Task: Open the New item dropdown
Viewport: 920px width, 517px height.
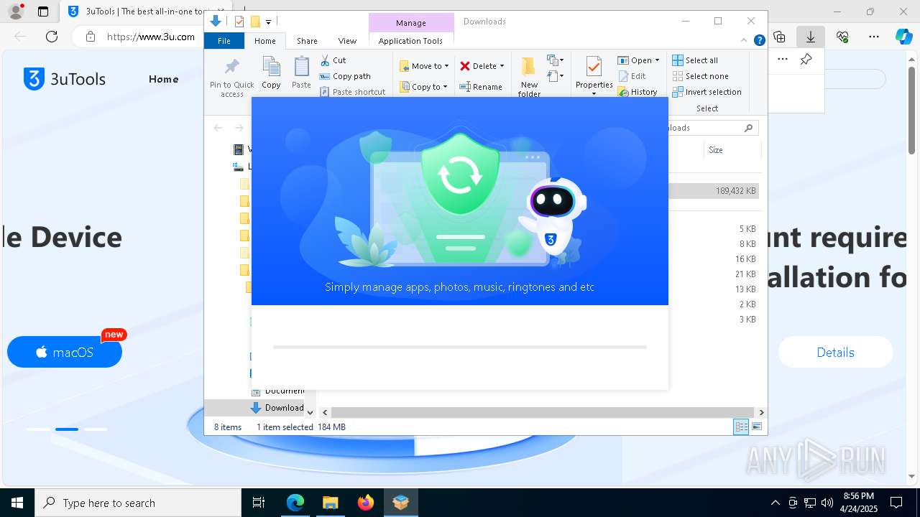Action: [556, 60]
